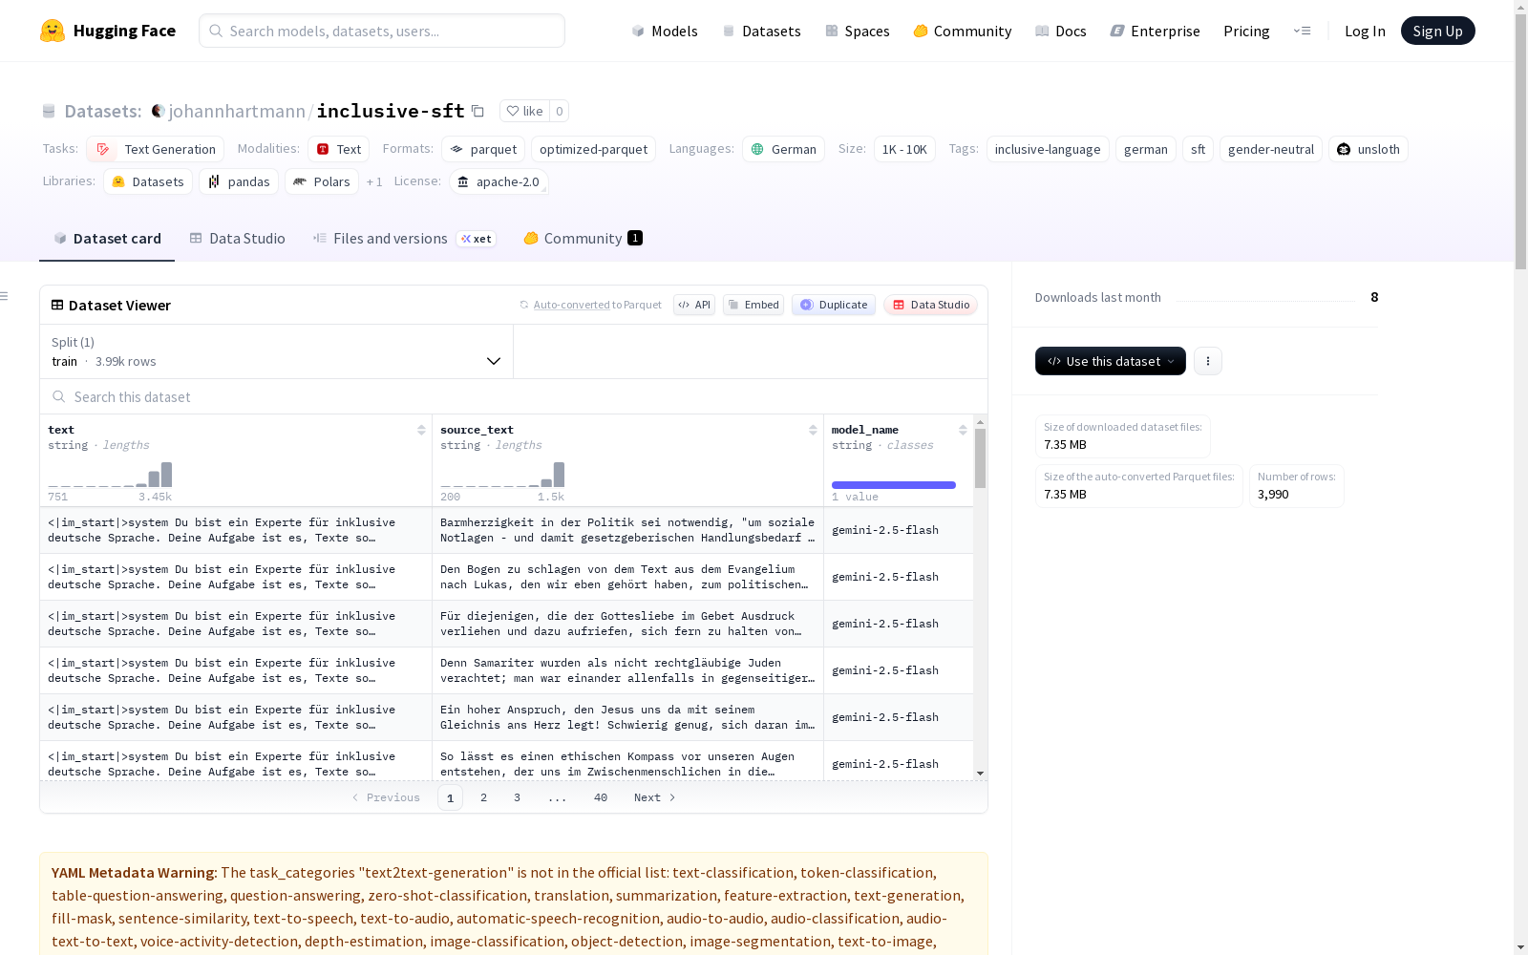Select the Text Generation task tag
This screenshot has width=1528, height=955.
point(156,149)
